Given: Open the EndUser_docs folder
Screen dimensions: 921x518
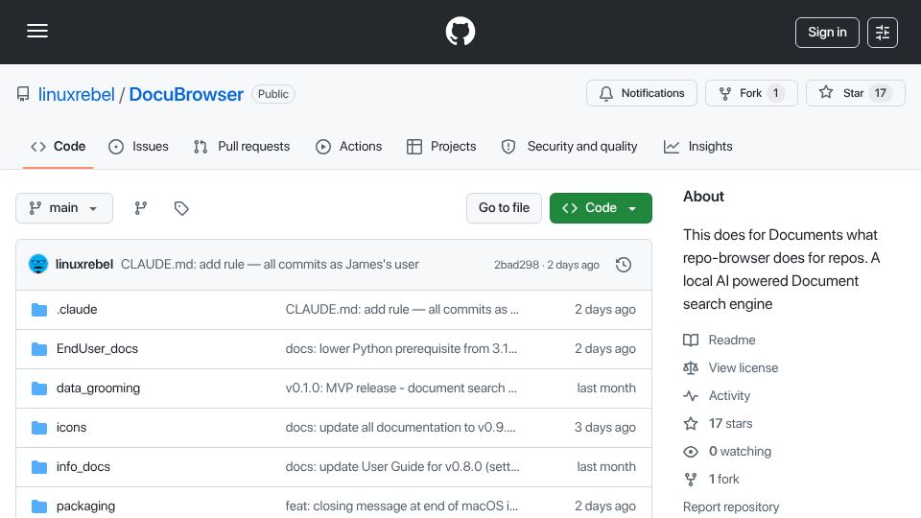Looking at the screenshot, I should (97, 349).
